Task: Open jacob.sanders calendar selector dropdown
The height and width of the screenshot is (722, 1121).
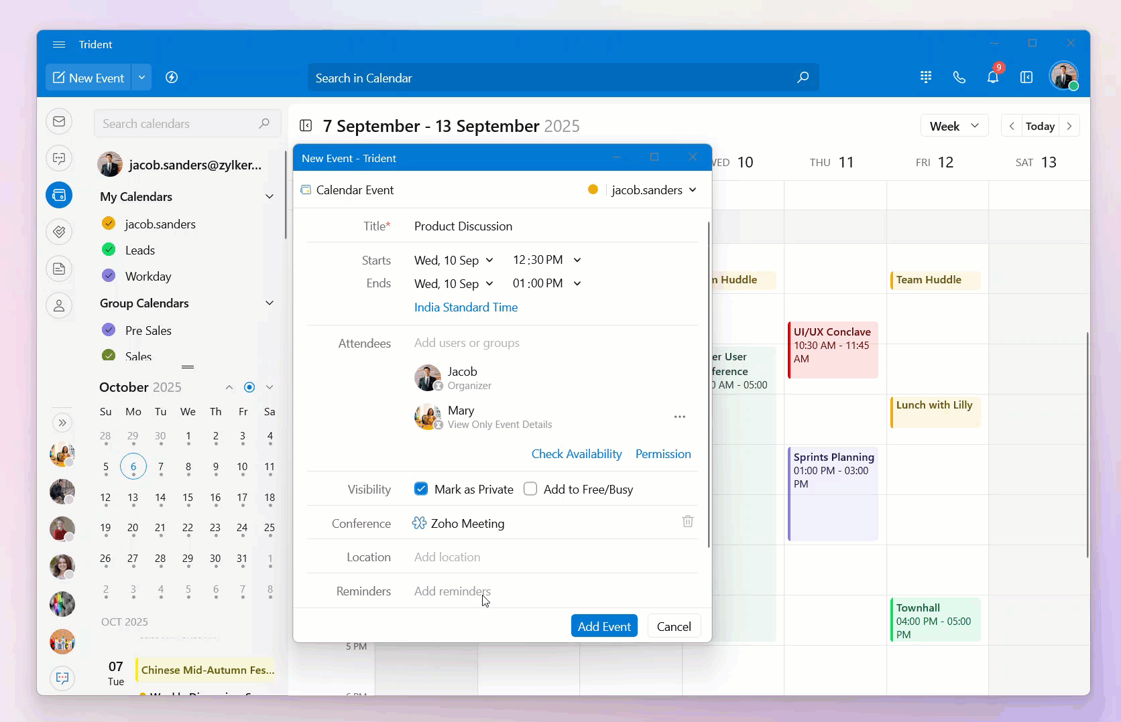Action: tap(654, 190)
